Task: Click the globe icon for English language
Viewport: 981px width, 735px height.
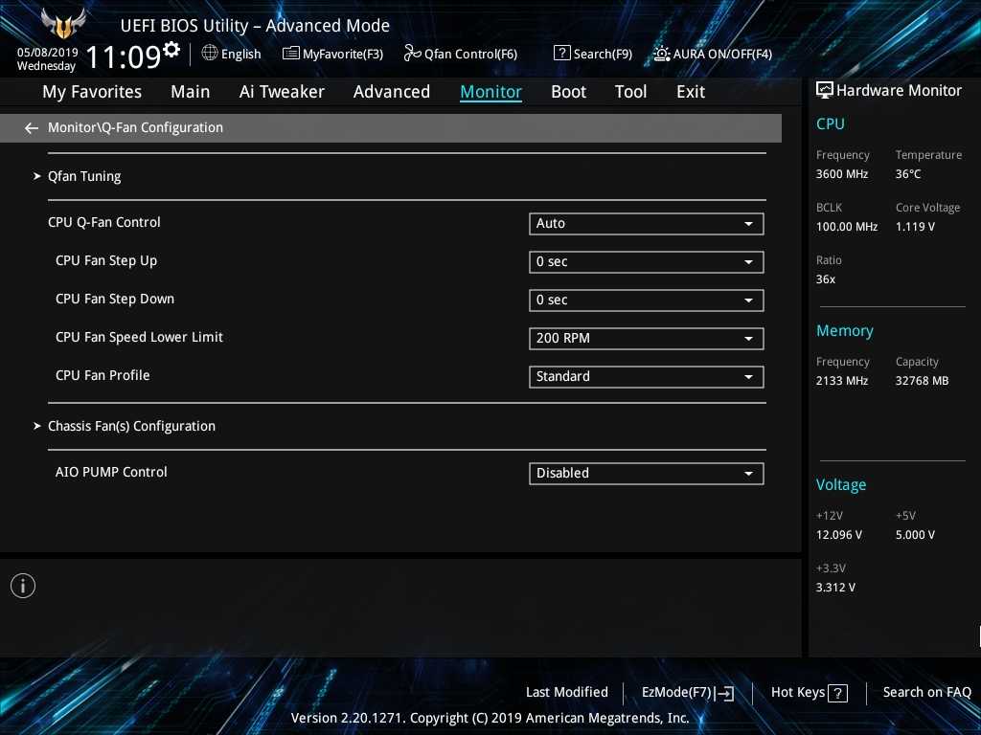Action: point(210,53)
